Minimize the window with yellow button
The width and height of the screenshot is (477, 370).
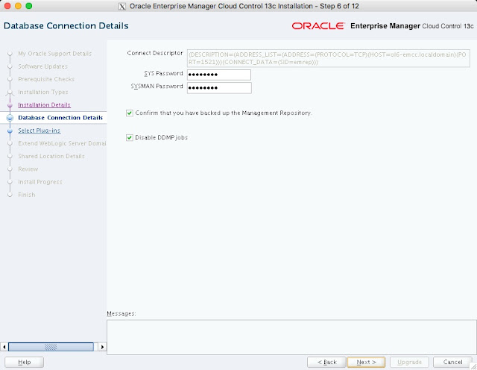pyautogui.click(x=18, y=6)
